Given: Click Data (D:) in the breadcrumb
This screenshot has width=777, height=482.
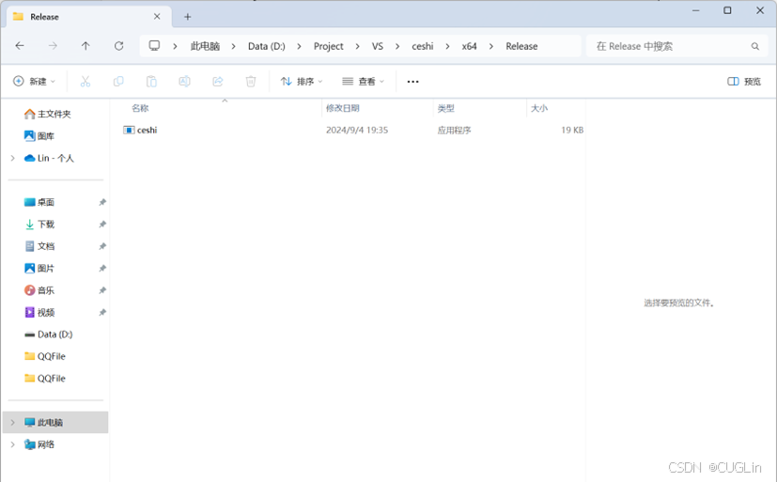Looking at the screenshot, I should click(267, 46).
